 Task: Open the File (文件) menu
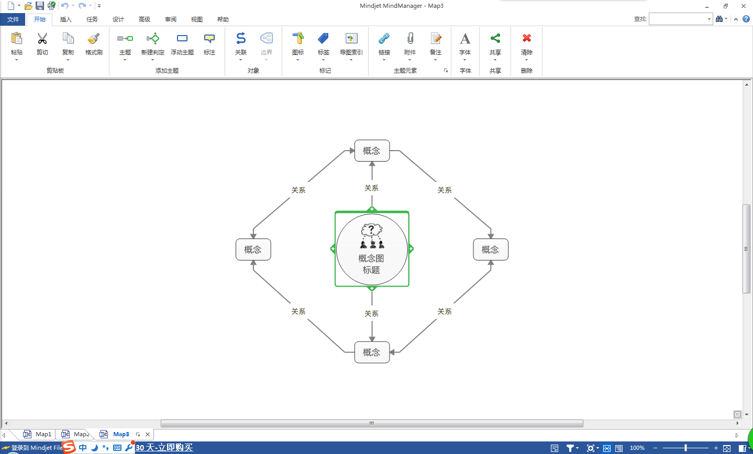(x=13, y=19)
